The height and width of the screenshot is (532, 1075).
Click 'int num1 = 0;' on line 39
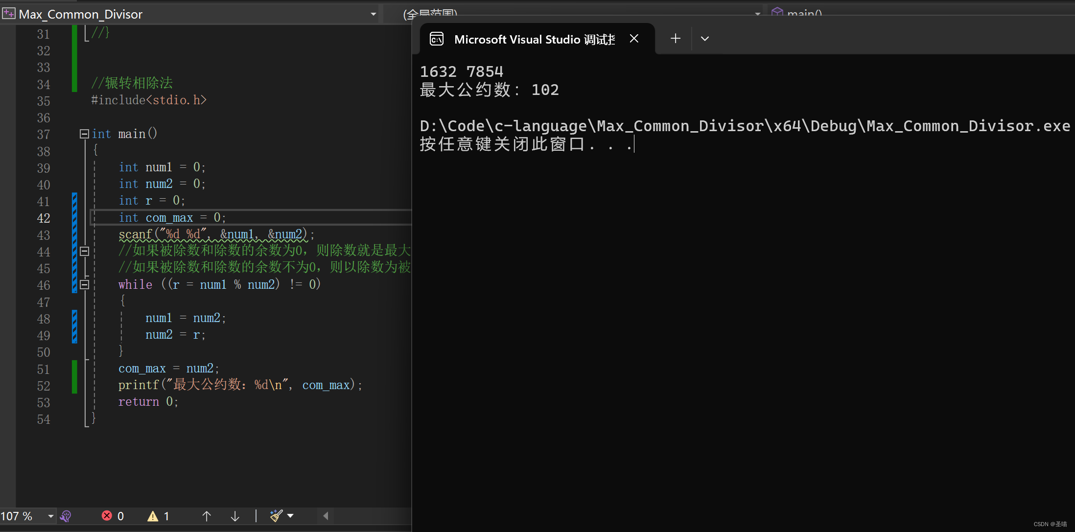pos(162,167)
